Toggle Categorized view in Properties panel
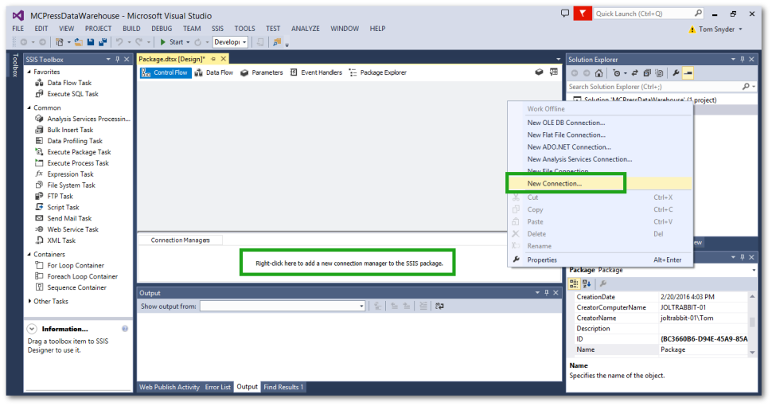This screenshot has width=772, height=406. [x=574, y=284]
